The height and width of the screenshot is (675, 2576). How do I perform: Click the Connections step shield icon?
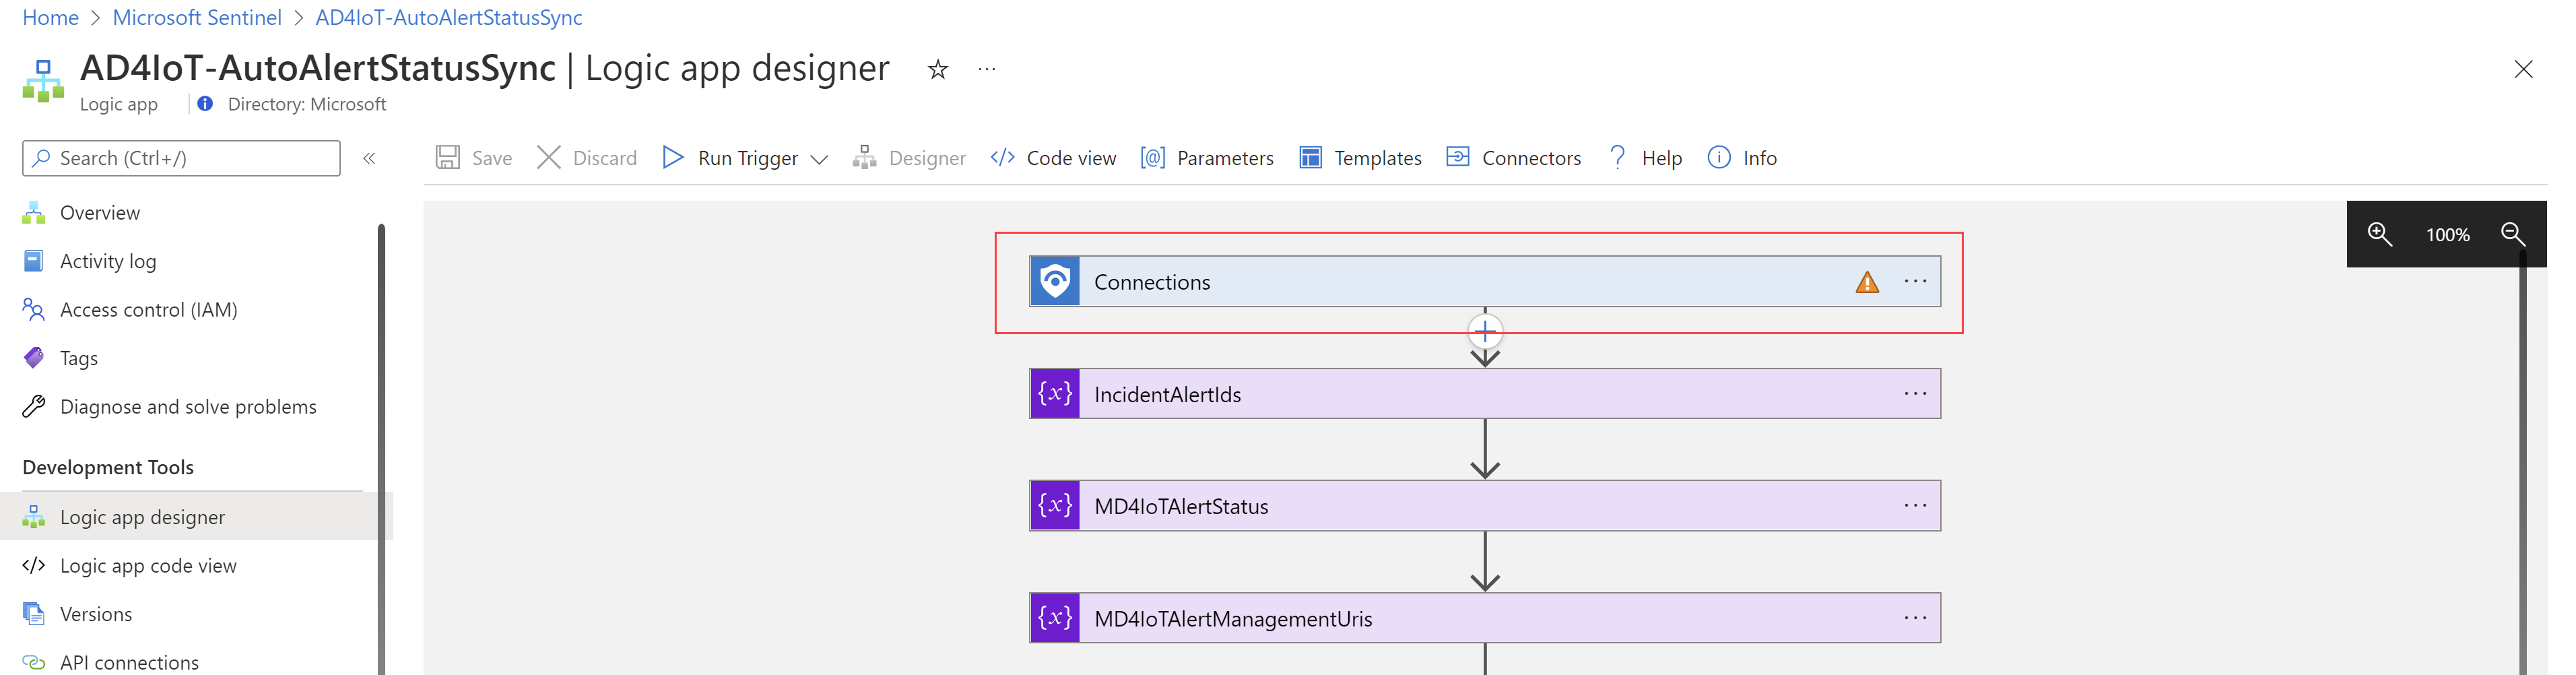1055,282
